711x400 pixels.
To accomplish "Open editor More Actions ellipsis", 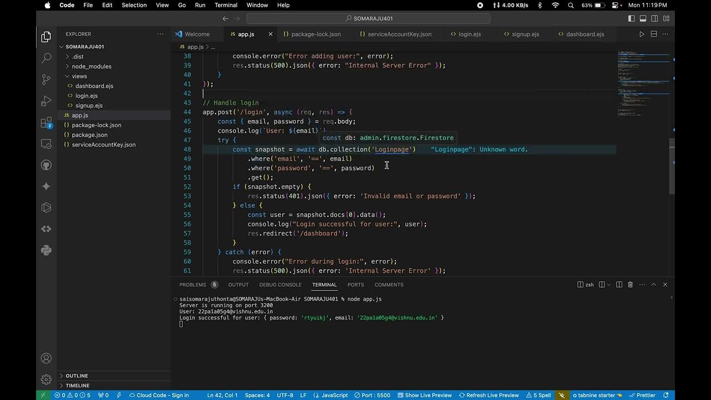I will (x=665, y=34).
